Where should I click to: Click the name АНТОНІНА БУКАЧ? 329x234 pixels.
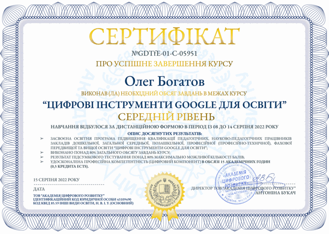tap(276, 193)
